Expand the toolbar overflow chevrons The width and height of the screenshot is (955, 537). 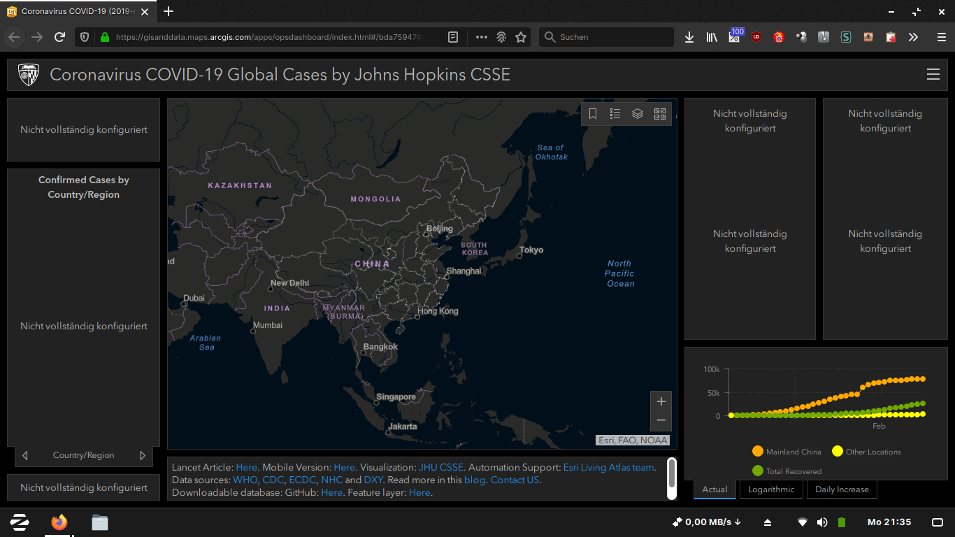913,37
